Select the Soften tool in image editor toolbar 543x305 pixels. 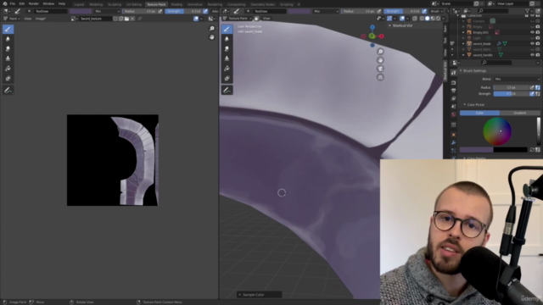(x=8, y=39)
